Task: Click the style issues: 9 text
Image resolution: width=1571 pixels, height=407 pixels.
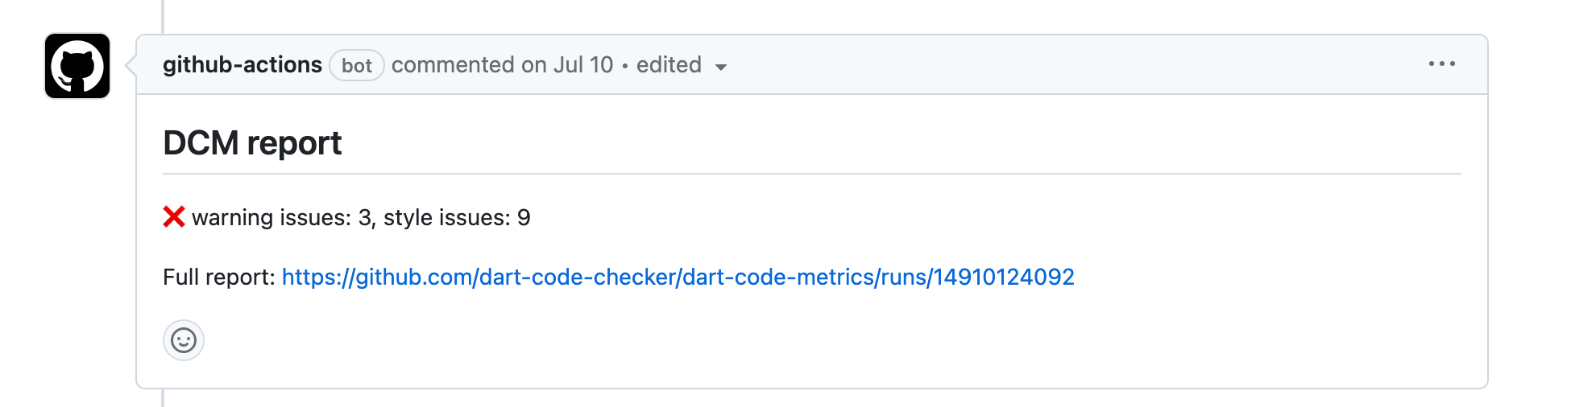Action: tap(457, 217)
